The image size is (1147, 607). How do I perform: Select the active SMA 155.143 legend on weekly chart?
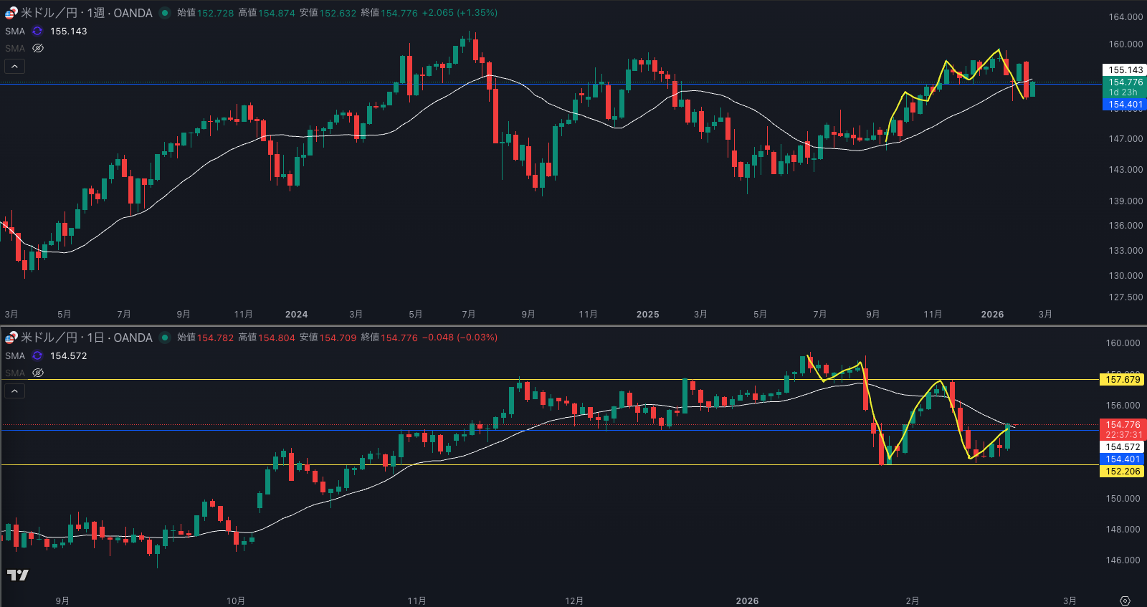pyautogui.click(x=15, y=32)
